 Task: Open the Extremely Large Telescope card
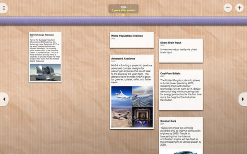[x=45, y=57]
